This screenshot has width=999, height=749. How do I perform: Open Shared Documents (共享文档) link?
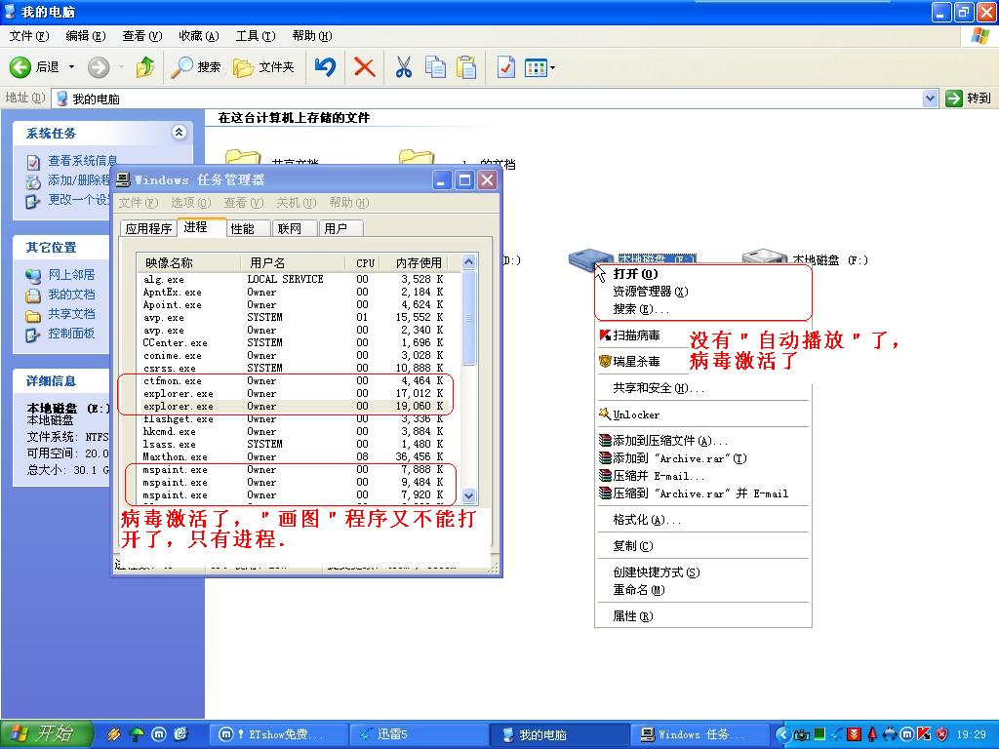click(x=70, y=314)
